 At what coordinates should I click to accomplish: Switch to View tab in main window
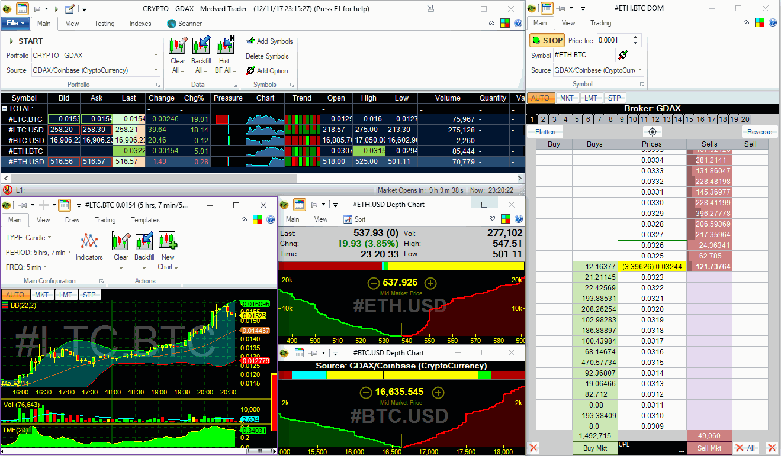coord(72,24)
